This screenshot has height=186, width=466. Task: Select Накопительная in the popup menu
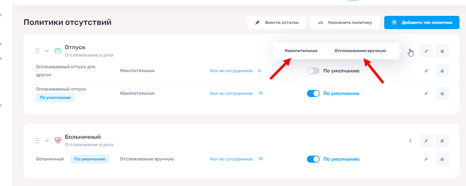[301, 51]
